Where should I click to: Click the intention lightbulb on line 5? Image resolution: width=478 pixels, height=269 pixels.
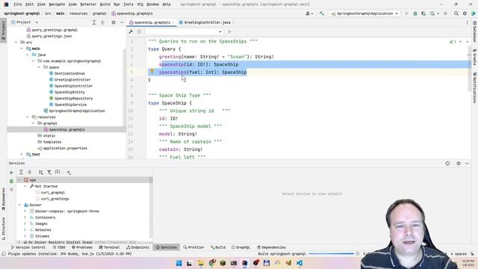(x=152, y=72)
